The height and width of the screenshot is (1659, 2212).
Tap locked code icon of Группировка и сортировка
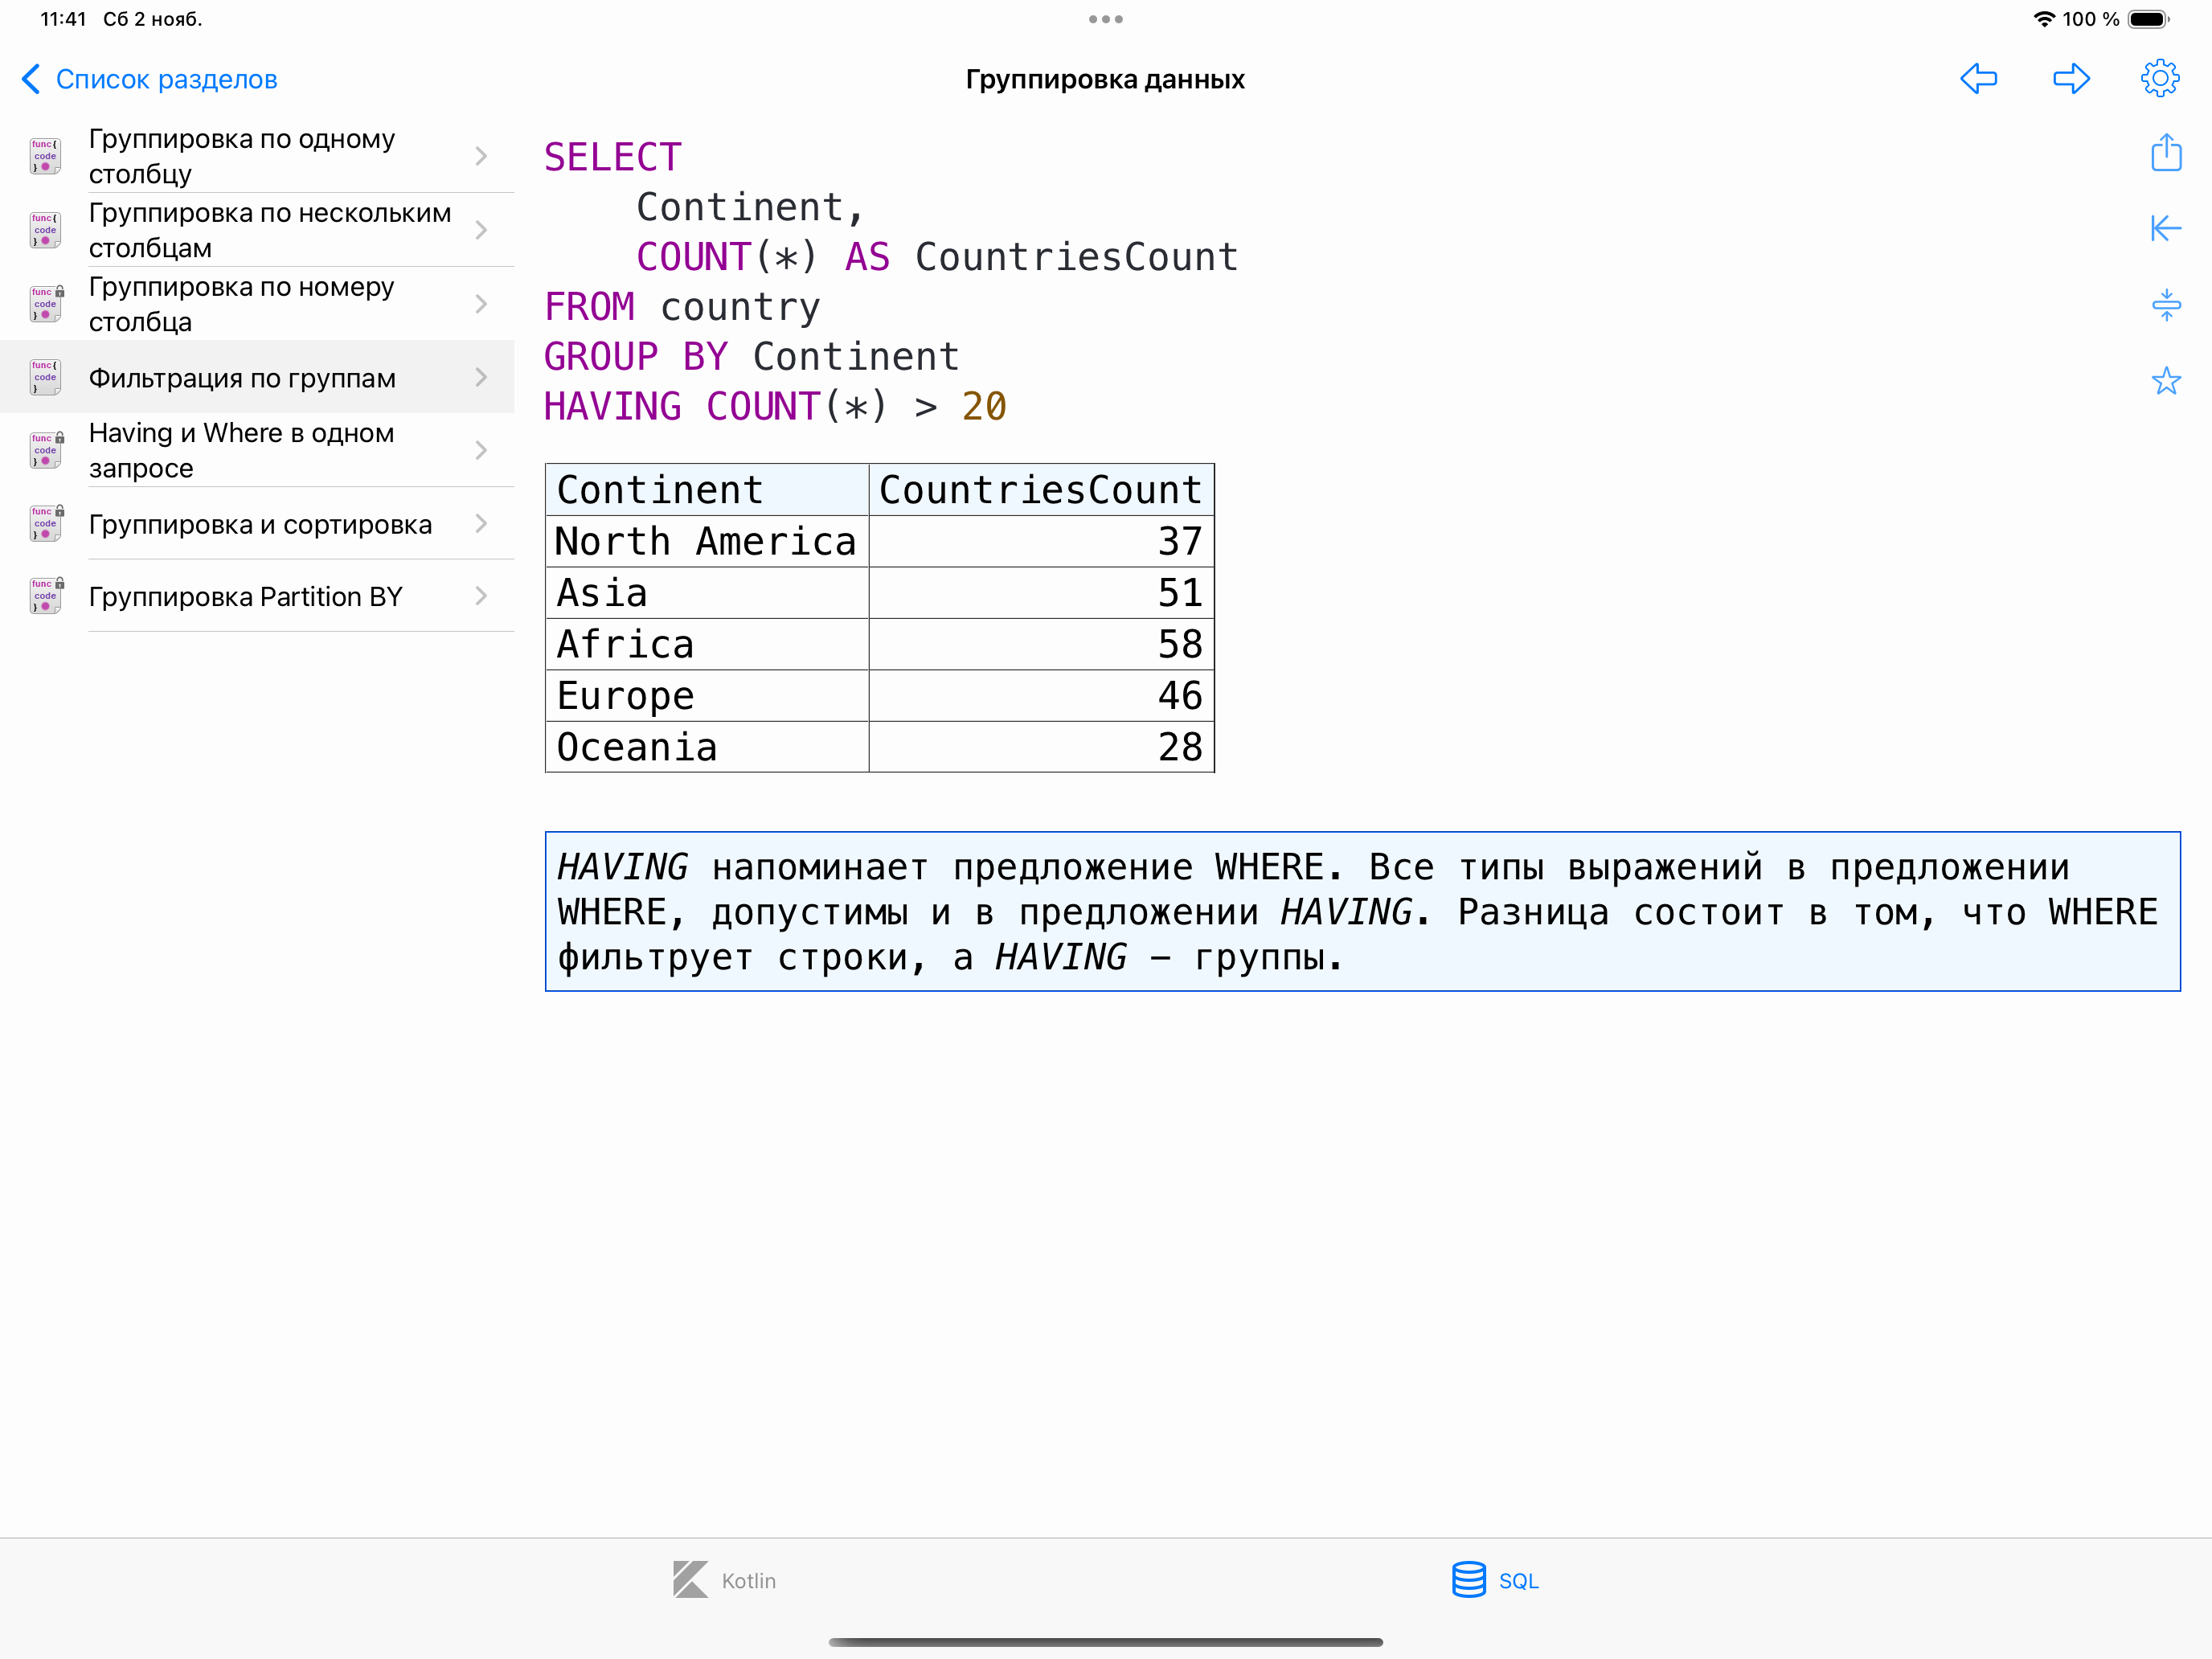(x=45, y=523)
